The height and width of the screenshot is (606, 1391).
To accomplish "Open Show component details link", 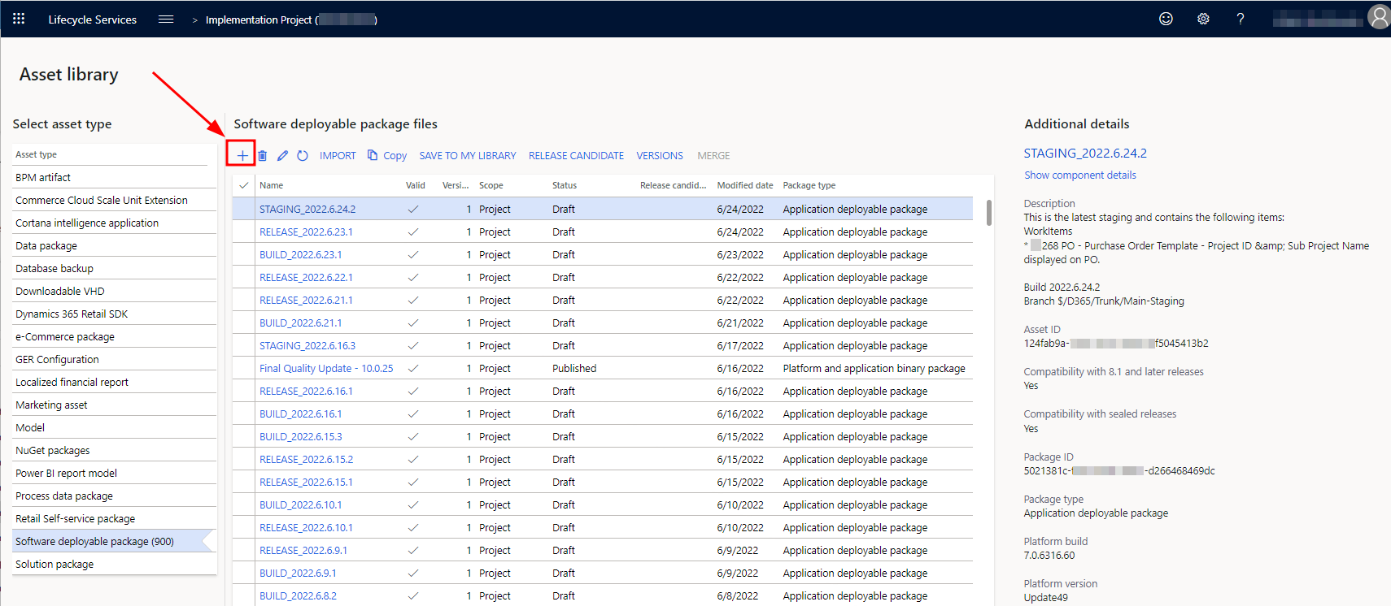I will click(1079, 175).
